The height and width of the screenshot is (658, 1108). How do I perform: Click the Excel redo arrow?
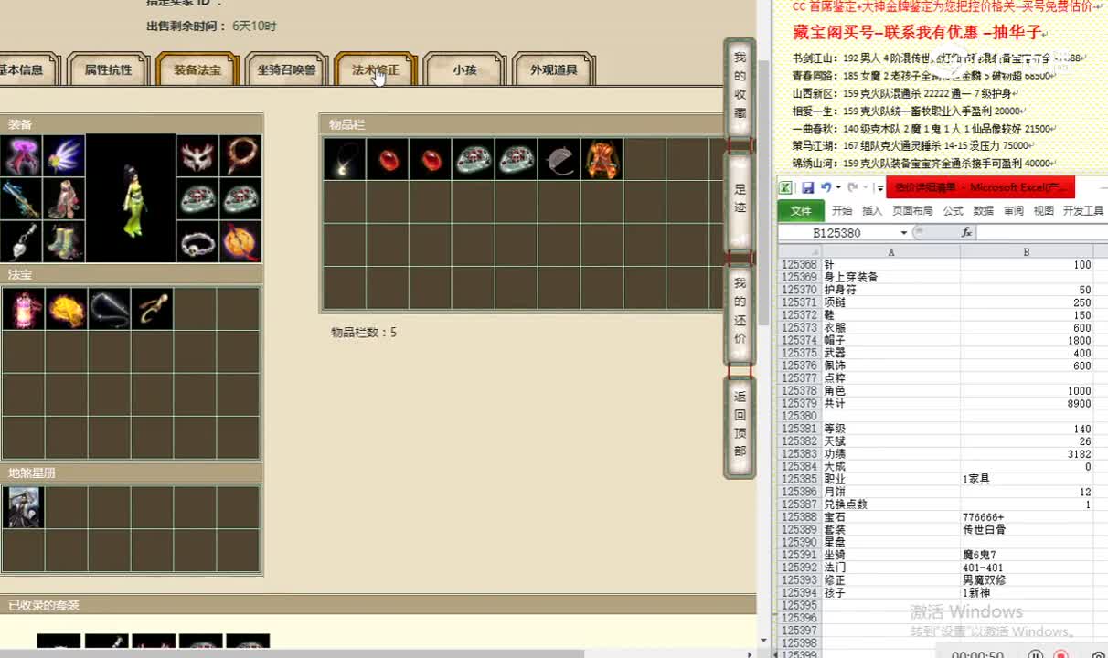tap(852, 187)
